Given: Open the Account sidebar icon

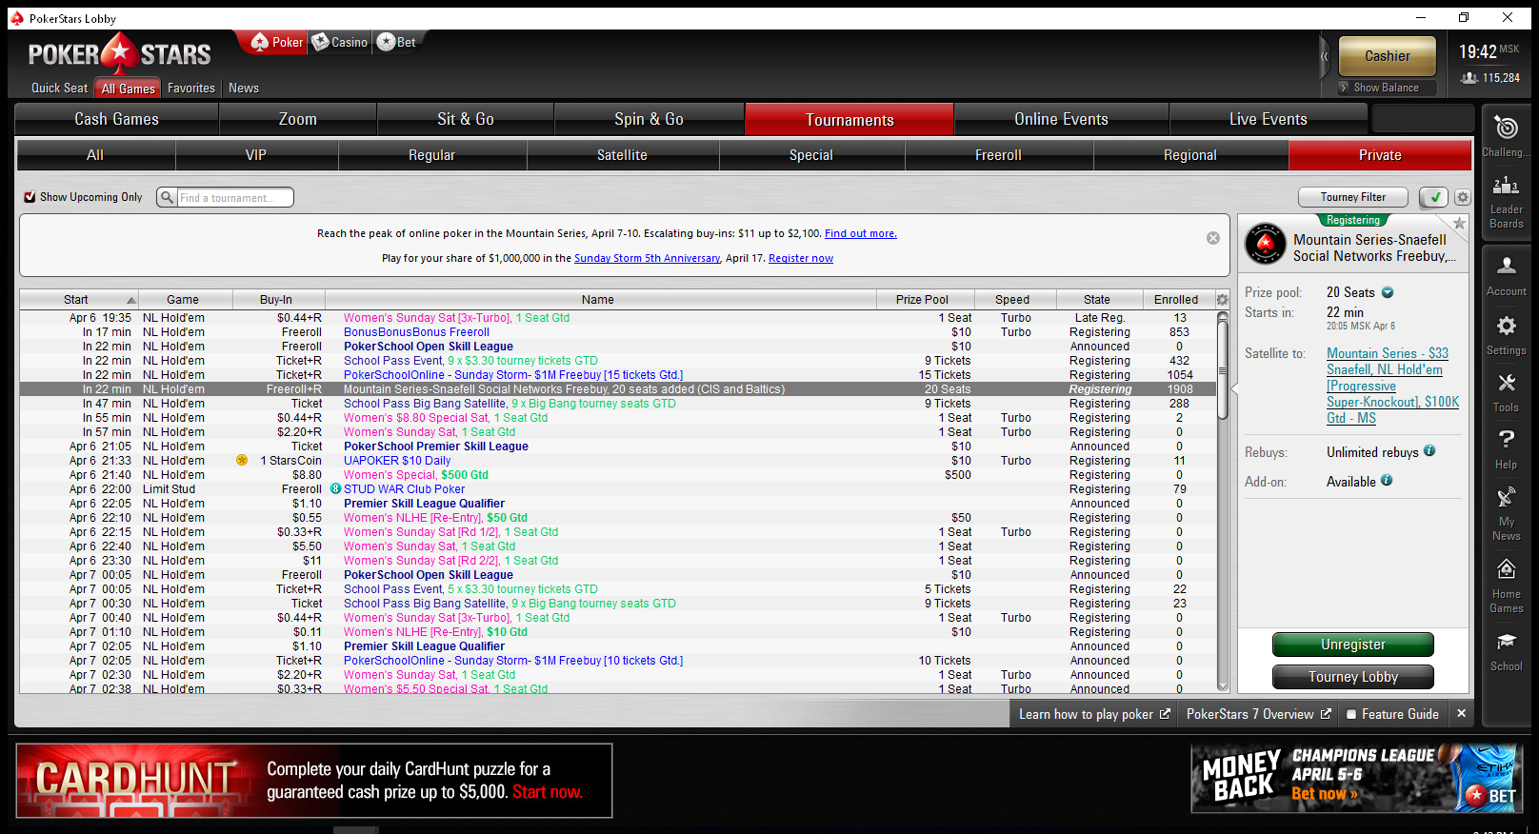Looking at the screenshot, I should (x=1506, y=275).
